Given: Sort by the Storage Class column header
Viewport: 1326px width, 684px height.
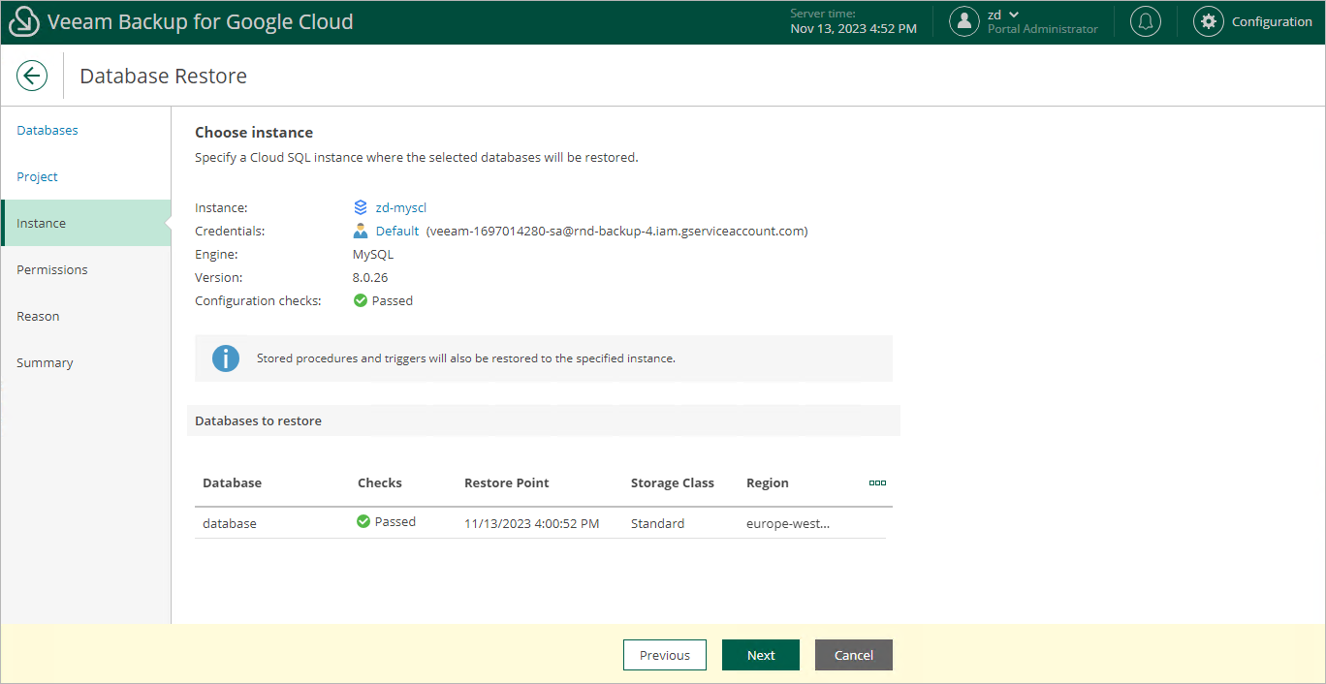Looking at the screenshot, I should [x=673, y=482].
